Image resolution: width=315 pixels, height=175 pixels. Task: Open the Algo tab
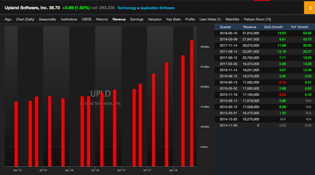(x=8, y=19)
